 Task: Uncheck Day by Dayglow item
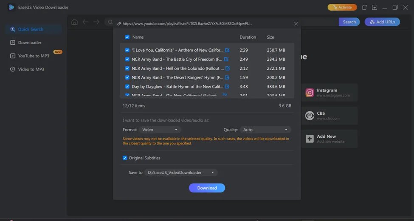[127, 86]
